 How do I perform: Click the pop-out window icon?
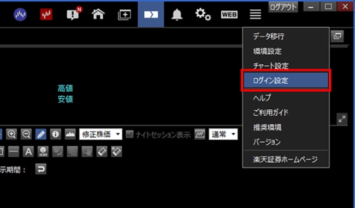coord(338,36)
